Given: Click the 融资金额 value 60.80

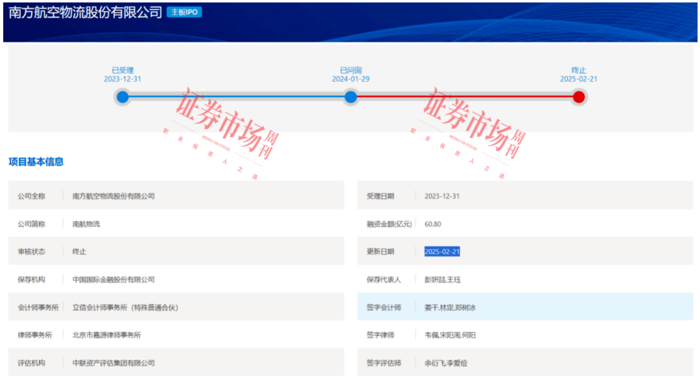Looking at the screenshot, I should pos(433,224).
